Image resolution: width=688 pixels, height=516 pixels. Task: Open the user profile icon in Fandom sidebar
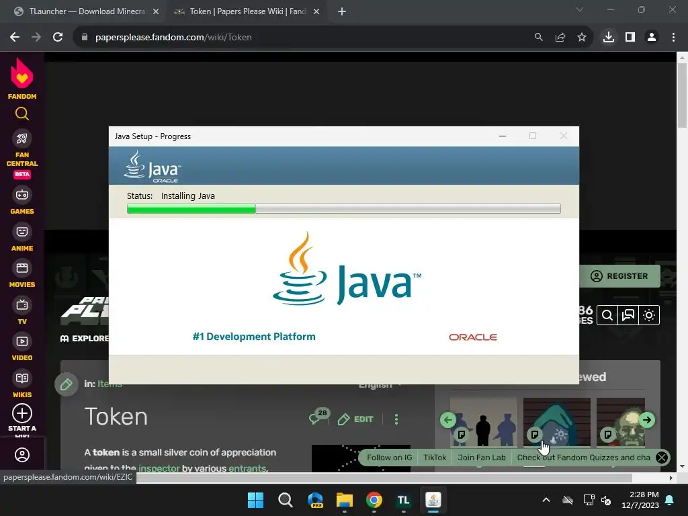point(22,455)
